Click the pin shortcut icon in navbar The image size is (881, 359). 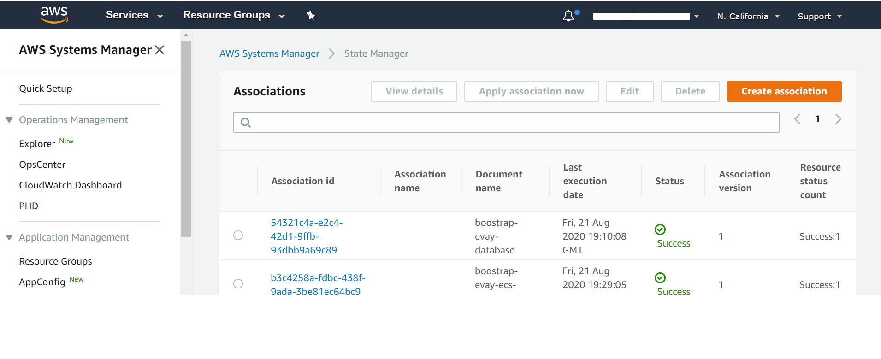[311, 15]
